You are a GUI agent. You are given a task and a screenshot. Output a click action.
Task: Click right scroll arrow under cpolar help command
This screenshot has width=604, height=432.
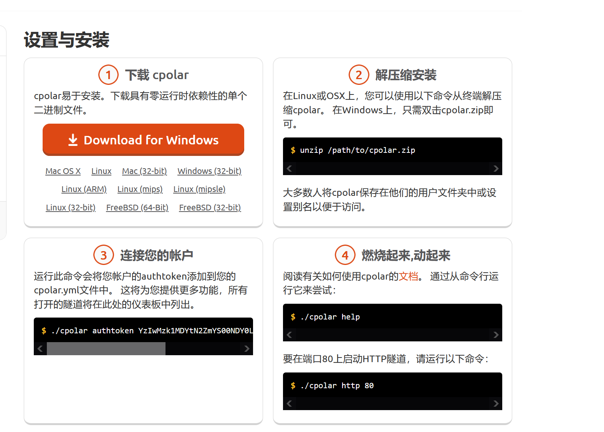point(496,335)
